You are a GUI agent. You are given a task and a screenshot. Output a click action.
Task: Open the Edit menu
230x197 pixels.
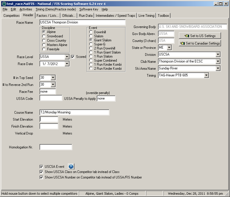pyautogui.click(x=13, y=9)
